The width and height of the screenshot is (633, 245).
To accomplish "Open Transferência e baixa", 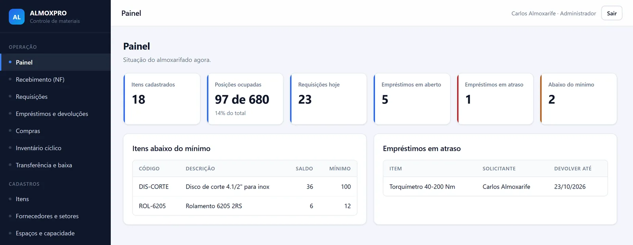I will (55, 165).
